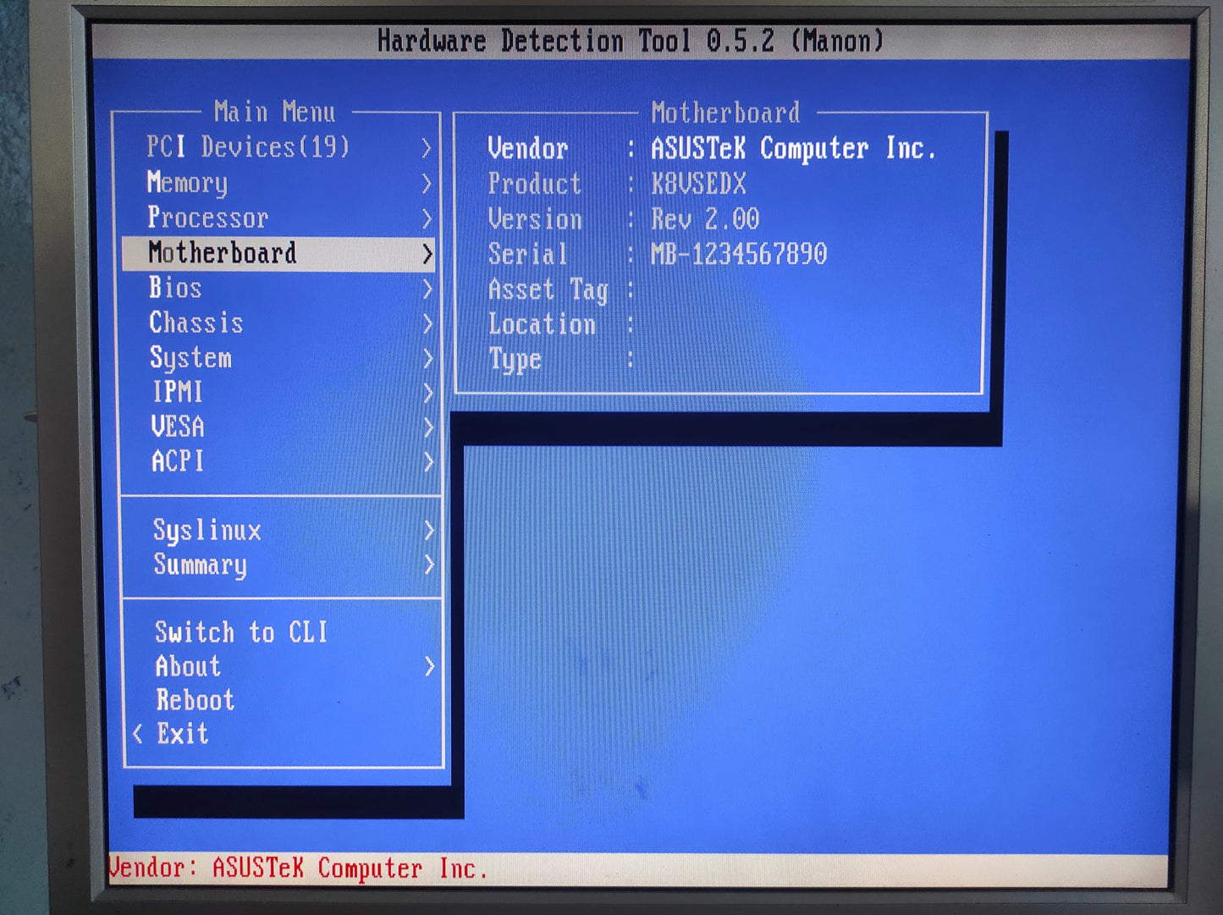Open the Summary menu entry
1223x915 pixels.
pos(281,565)
